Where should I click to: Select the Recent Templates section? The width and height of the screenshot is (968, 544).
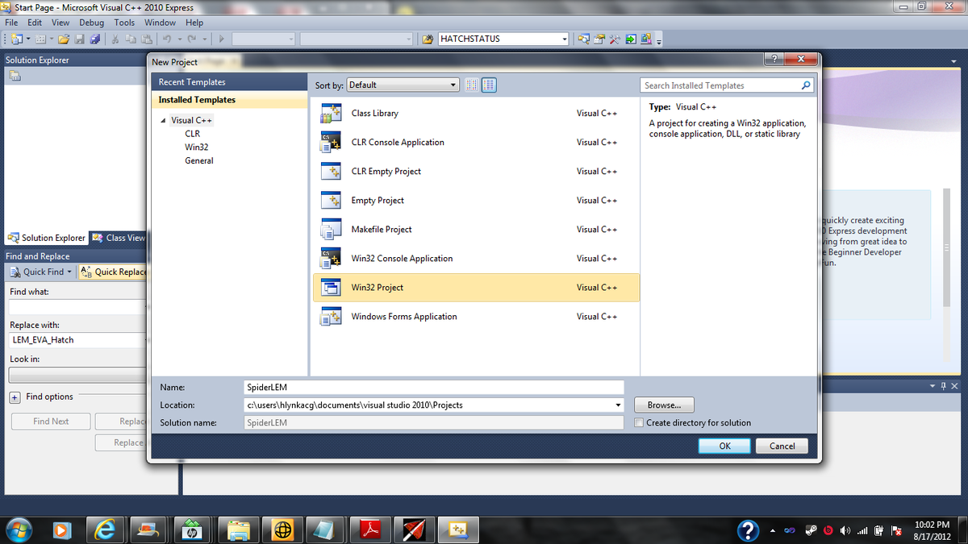pos(229,82)
